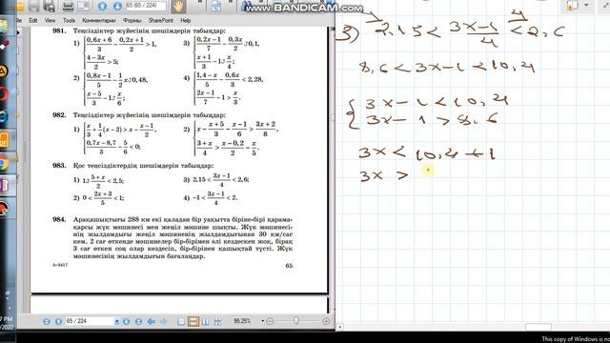Jump to last page in bottom bar
Viewport: 610px width, 343px height.
(138, 322)
